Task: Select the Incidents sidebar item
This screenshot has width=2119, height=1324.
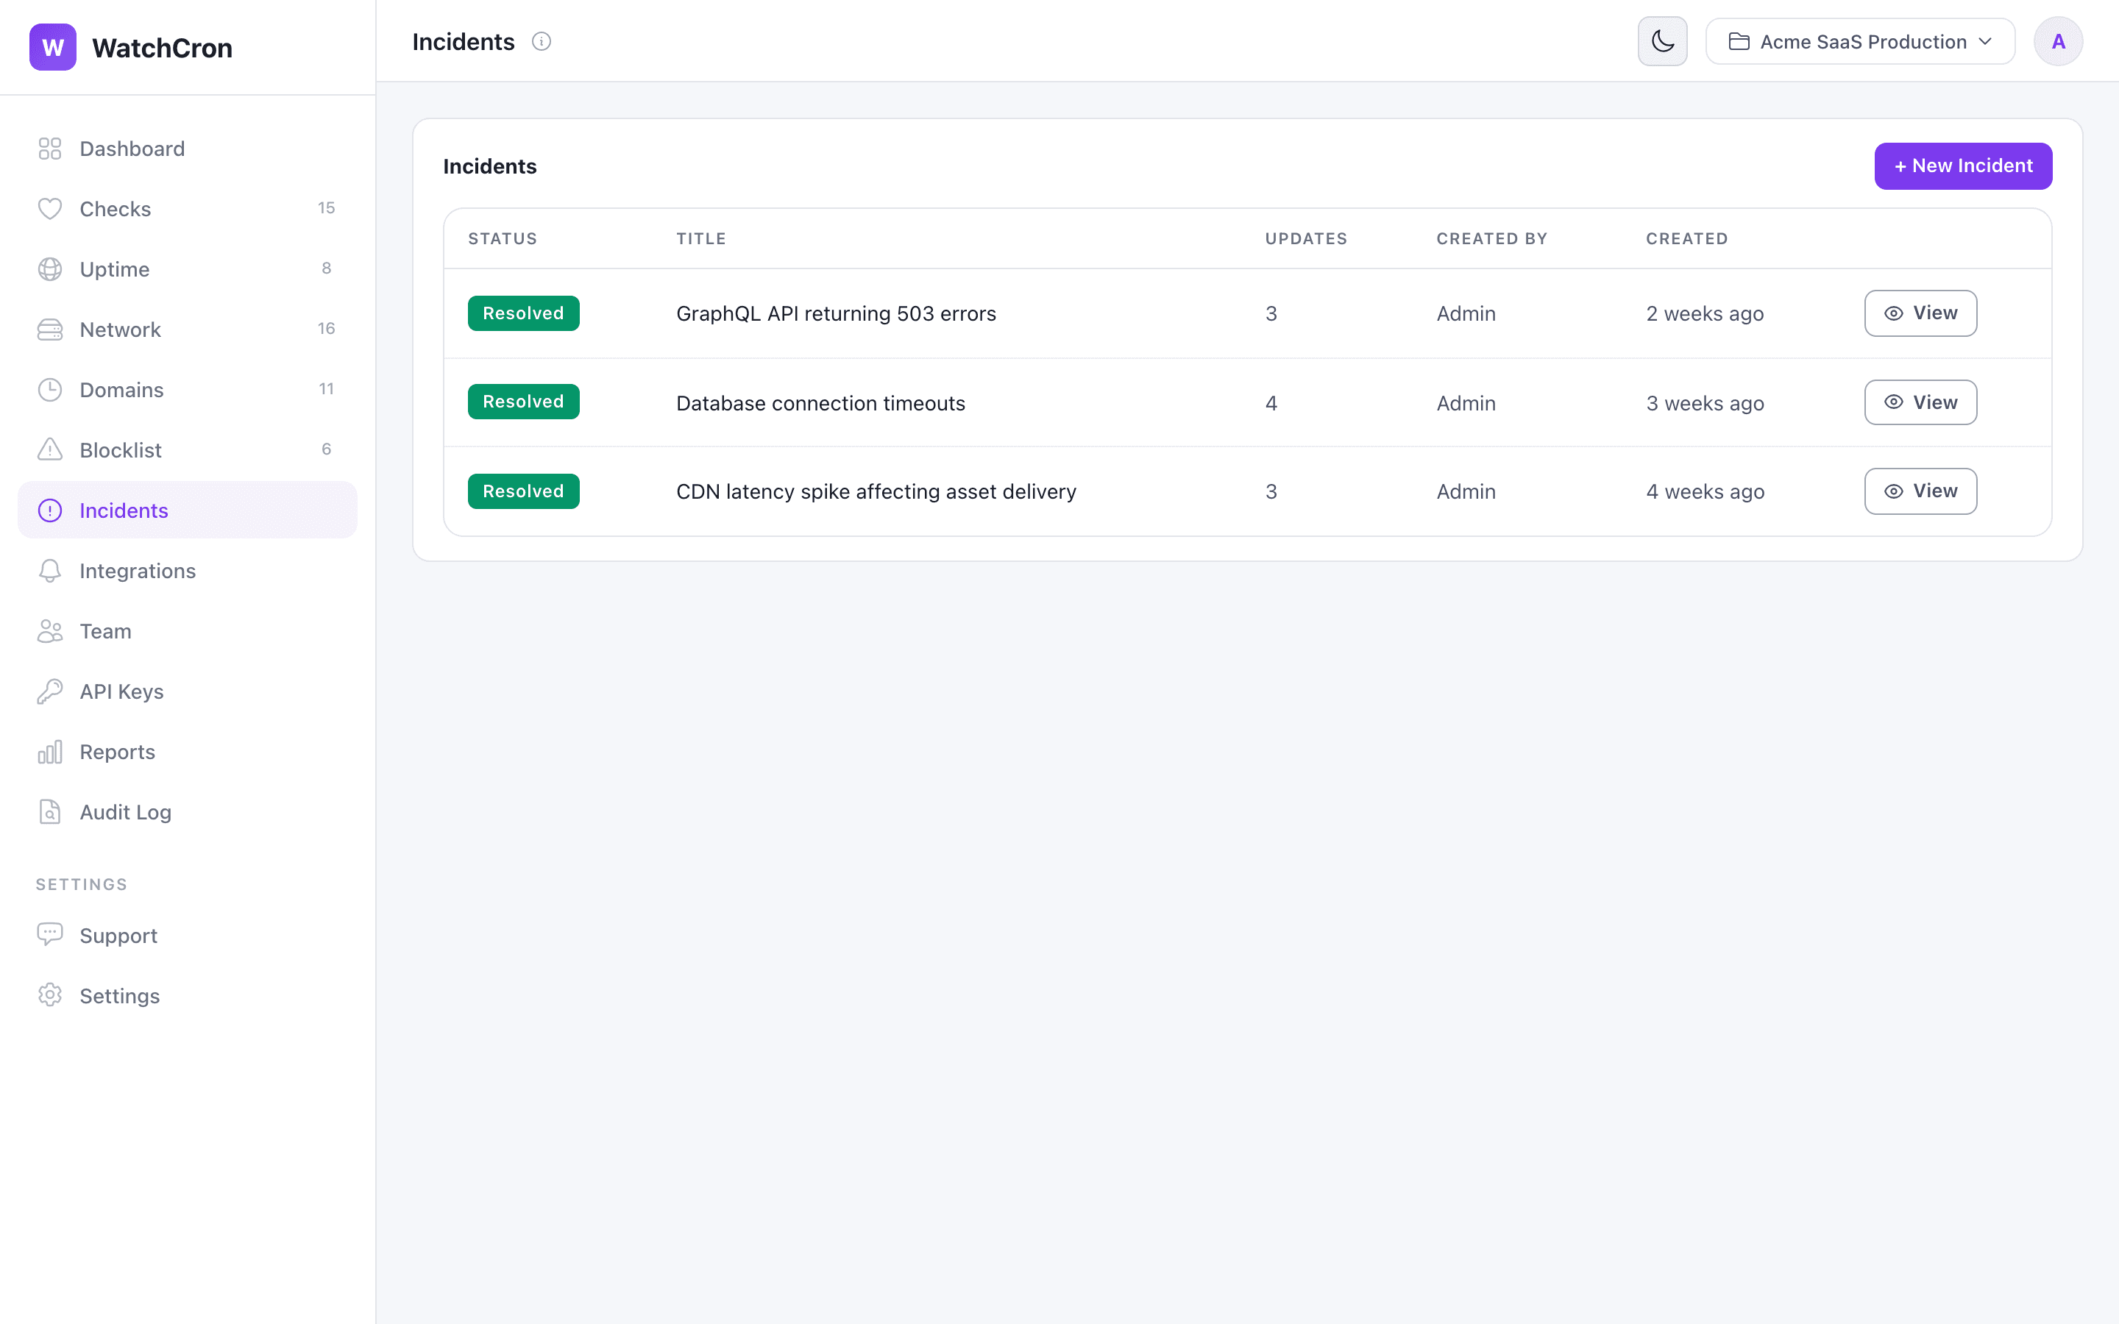Action: point(188,510)
